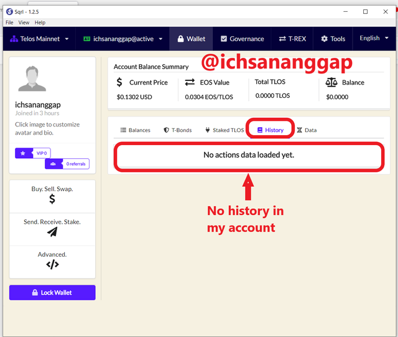Maximize the Sqrl window
This screenshot has height=337, width=398.
(365, 11)
